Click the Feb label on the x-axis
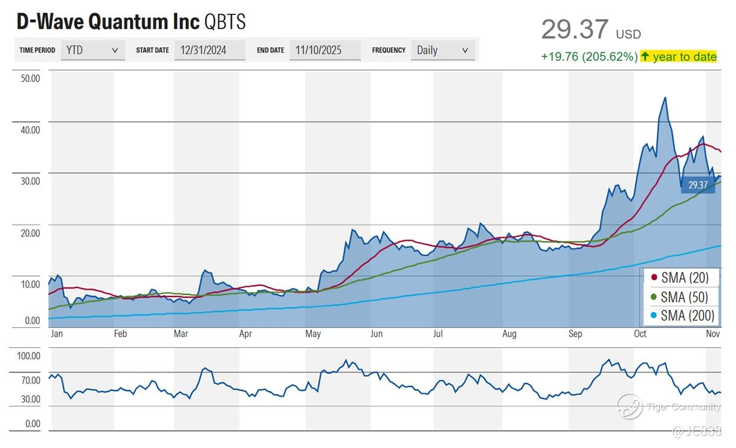Viewport: 736px width, 448px height. tap(120, 334)
